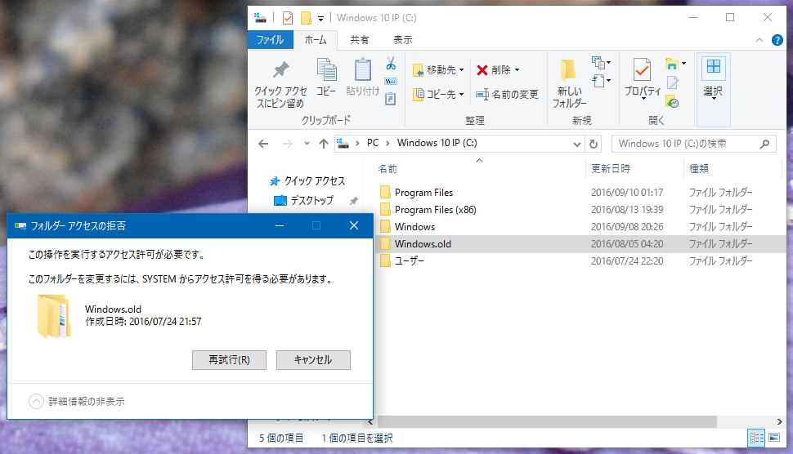Select the Windows.old folder row

580,244
